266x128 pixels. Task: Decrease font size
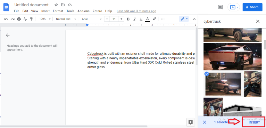click(107, 19)
